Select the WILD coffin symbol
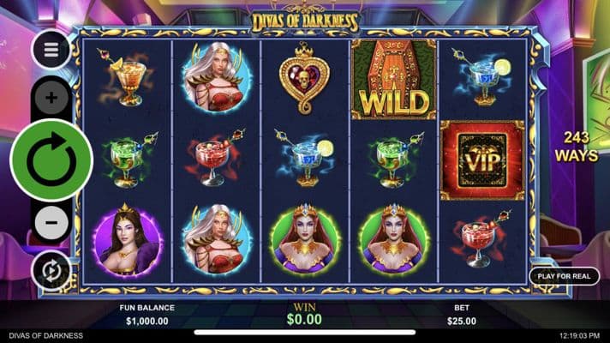The height and width of the screenshot is (343, 610). (393, 79)
